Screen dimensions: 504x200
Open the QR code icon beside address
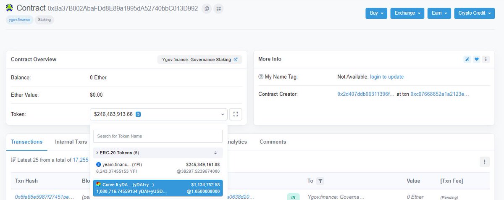pos(218,8)
